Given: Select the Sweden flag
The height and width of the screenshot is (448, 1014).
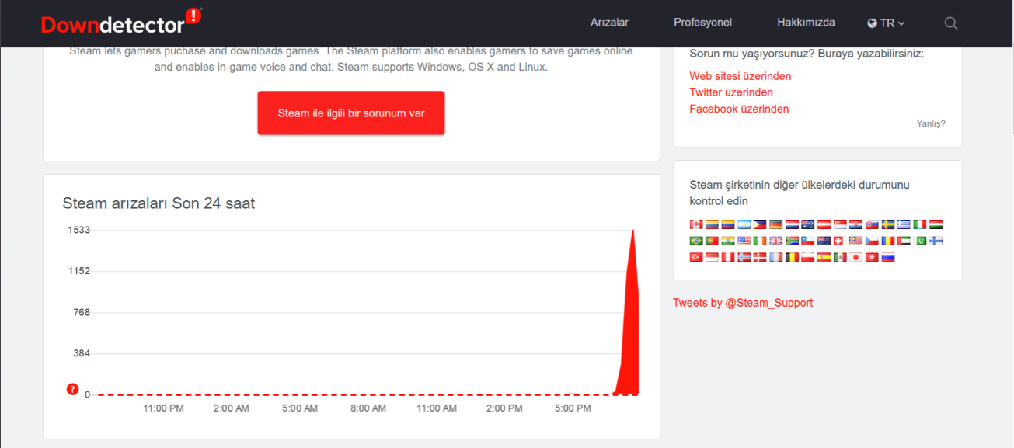Looking at the screenshot, I should pyautogui.click(x=888, y=224).
